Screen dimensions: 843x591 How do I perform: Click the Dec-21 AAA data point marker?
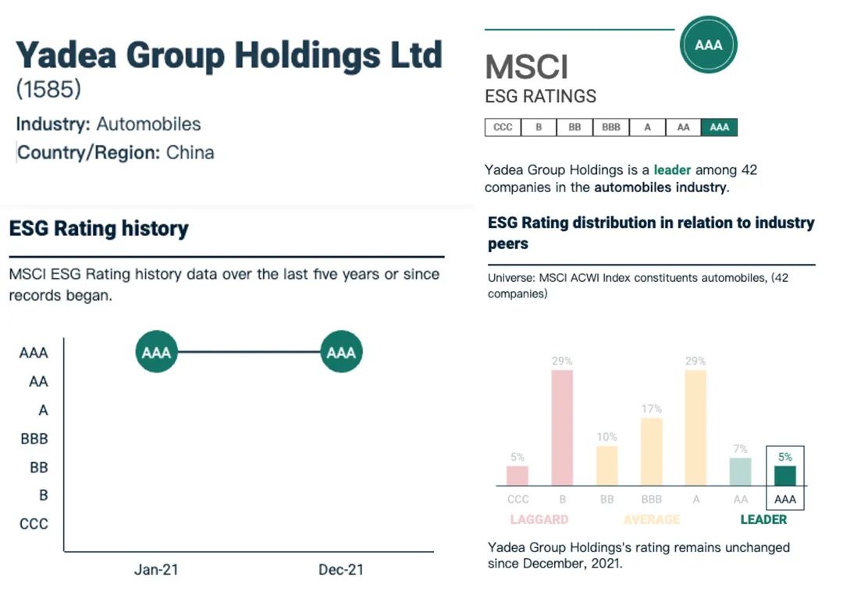tap(341, 352)
